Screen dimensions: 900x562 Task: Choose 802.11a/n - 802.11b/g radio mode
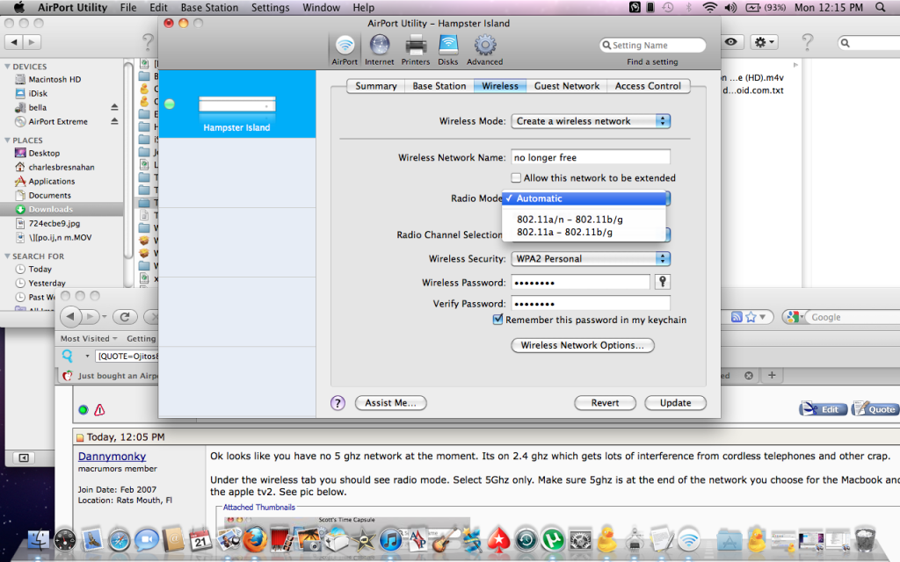click(x=584, y=219)
